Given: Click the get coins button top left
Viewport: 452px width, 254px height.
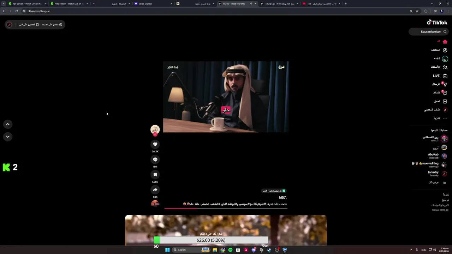Looking at the screenshot, I should click(52, 25).
